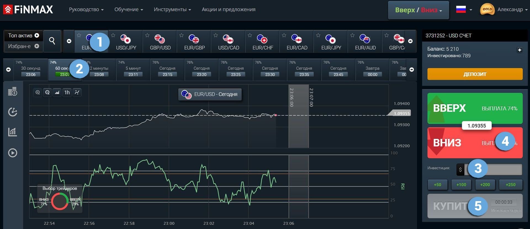Open the play video sidebar icon
The width and height of the screenshot is (530, 229).
[12, 153]
